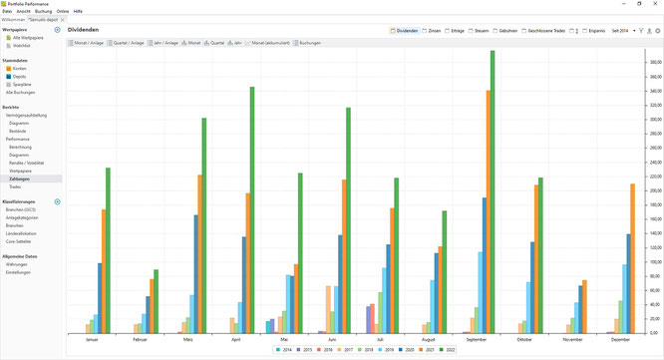Switch to the Quartal / Anlage table view
Viewport: 664px width, 360px height.
click(x=126, y=43)
